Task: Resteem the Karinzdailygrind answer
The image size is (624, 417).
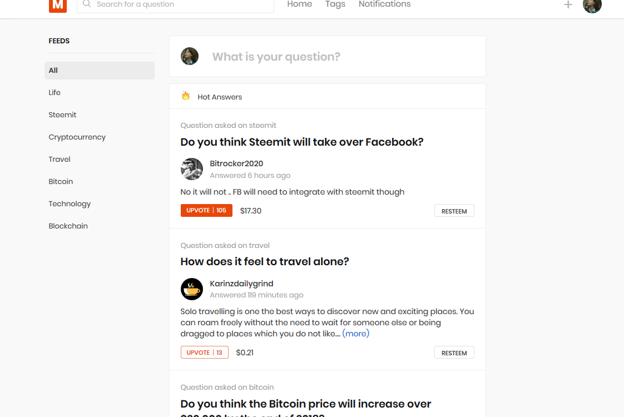Action: (454, 353)
